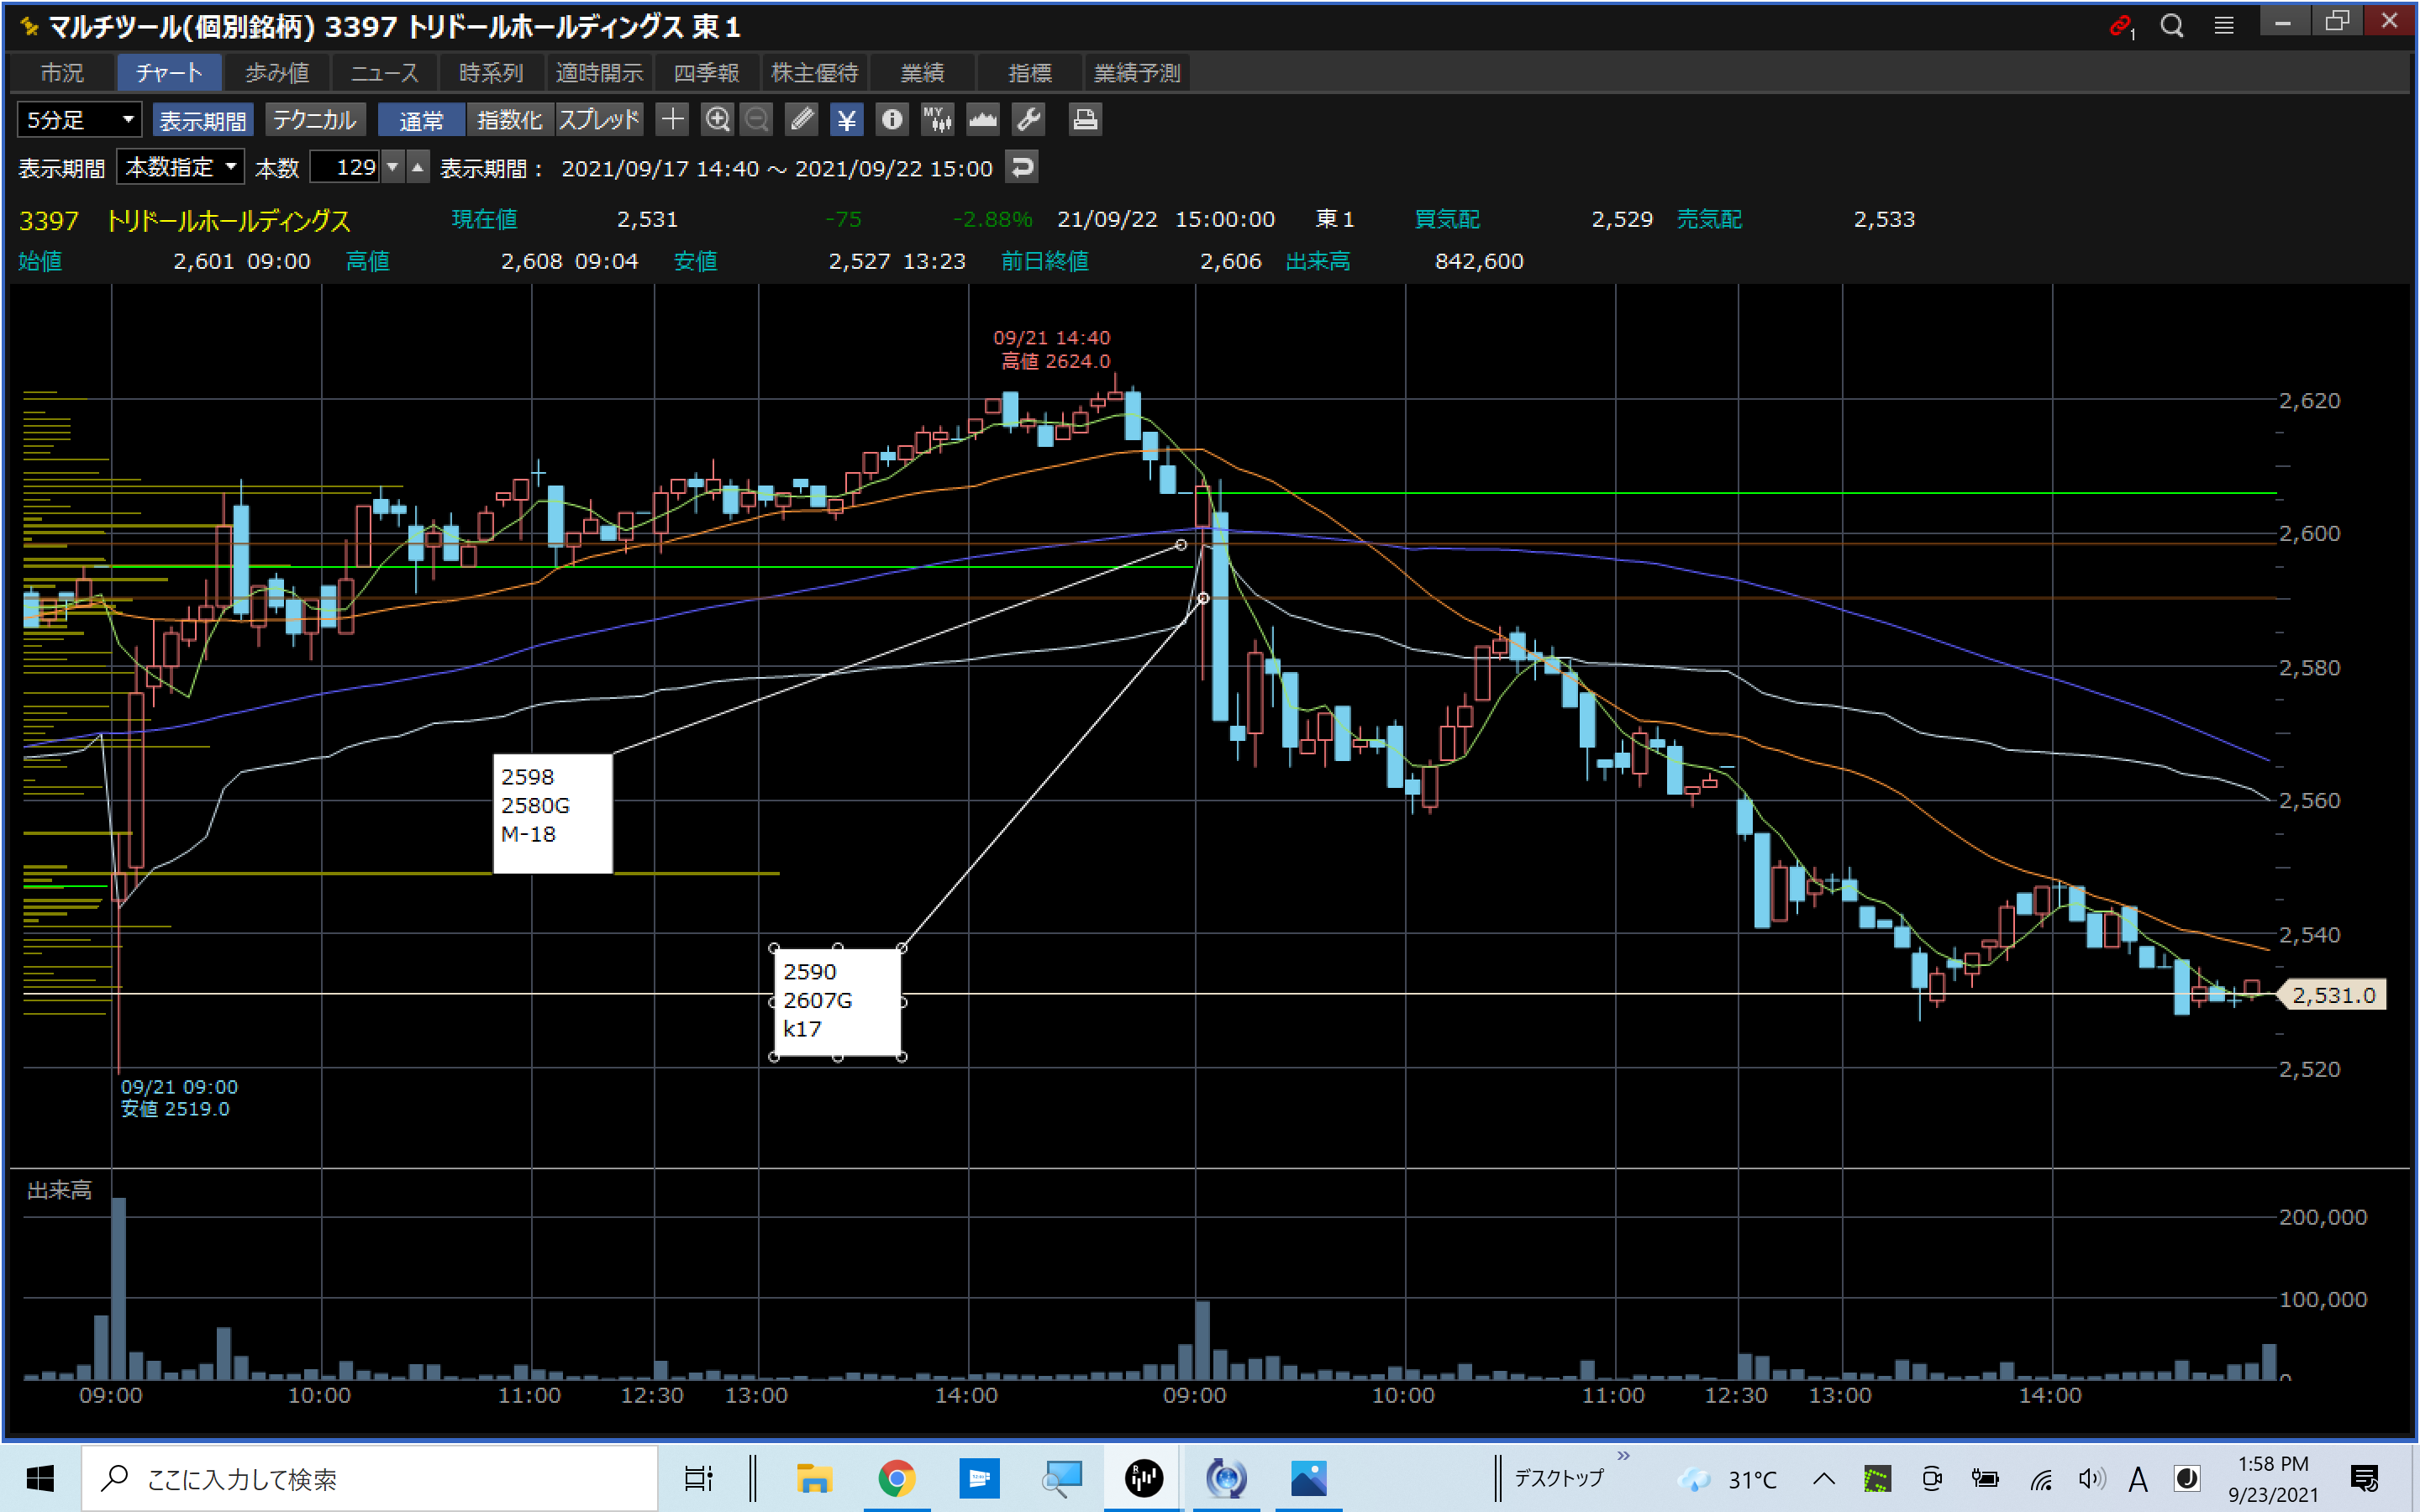This screenshot has width=2420, height=1512.
Task: Switch to the 歩み値 tab
Action: point(277,73)
